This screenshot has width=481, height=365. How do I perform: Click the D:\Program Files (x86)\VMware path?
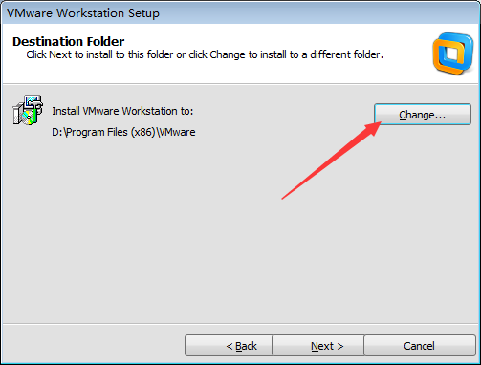tap(123, 132)
